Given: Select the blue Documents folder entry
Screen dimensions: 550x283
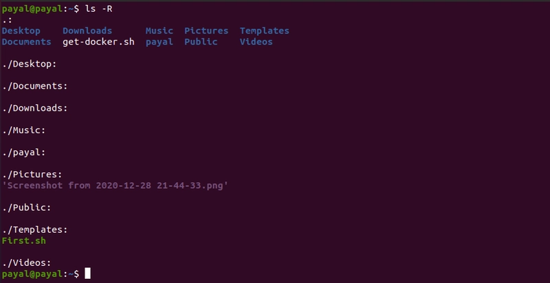Looking at the screenshot, I should (27, 42).
